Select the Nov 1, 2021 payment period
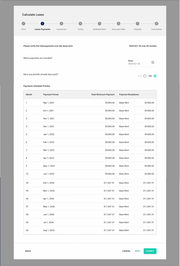The height and width of the screenshot is (266, 180). (49, 119)
